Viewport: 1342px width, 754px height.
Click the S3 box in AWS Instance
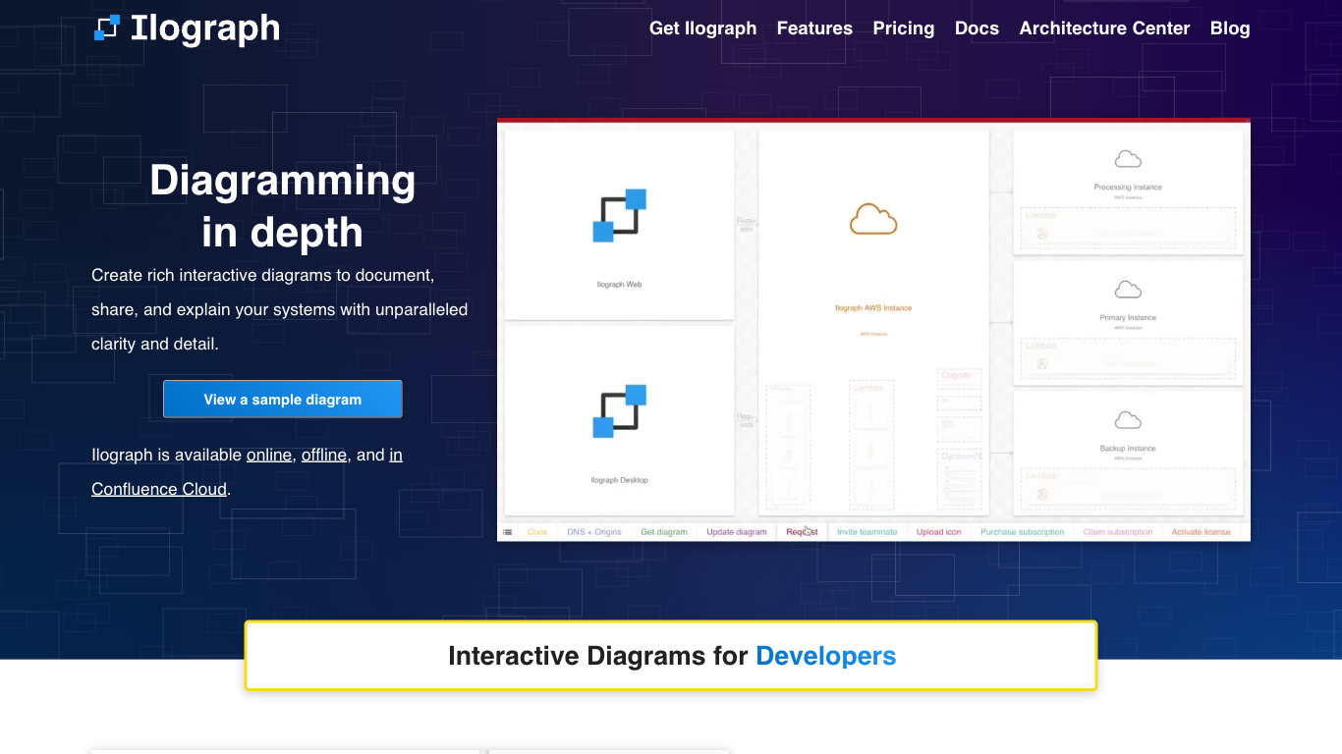959,429
